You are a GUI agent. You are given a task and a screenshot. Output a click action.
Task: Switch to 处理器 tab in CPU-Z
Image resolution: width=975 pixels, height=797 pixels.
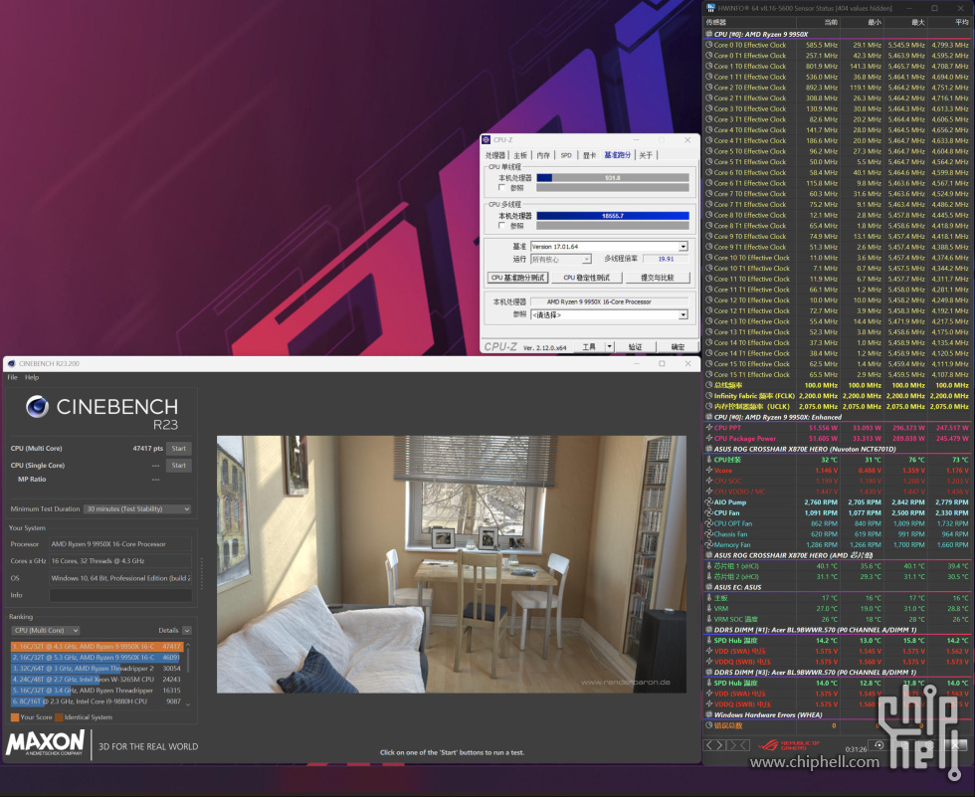(x=495, y=155)
